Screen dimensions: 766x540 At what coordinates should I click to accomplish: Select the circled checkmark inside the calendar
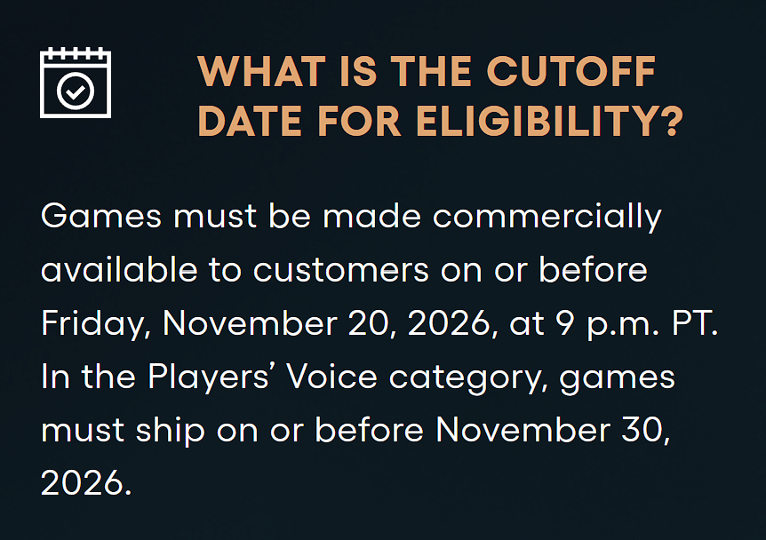click(x=76, y=91)
